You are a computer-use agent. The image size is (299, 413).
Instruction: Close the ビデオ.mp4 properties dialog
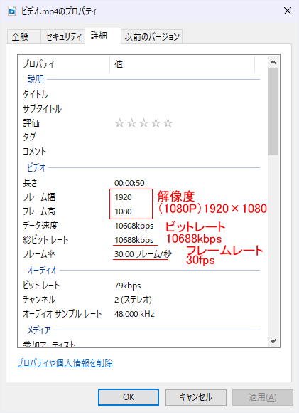(x=288, y=11)
